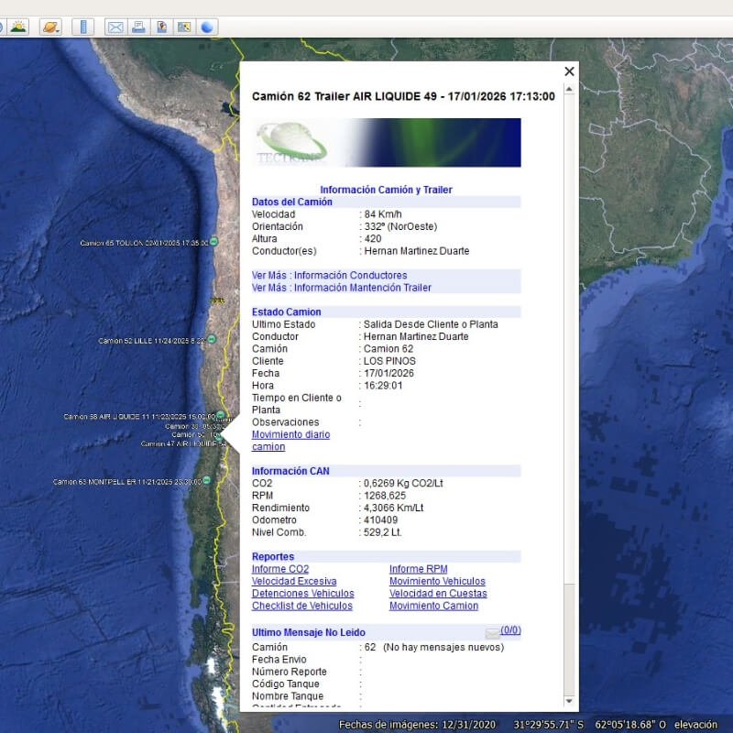This screenshot has height=733, width=733.
Task: Click the view in Google Maps icon
Action: pos(184,27)
